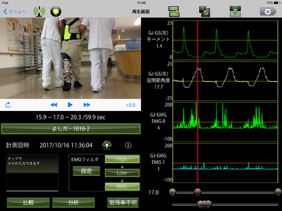Screen dimensions: 282x211
Task: Tap the green round indicator button
Action: click(x=56, y=11)
